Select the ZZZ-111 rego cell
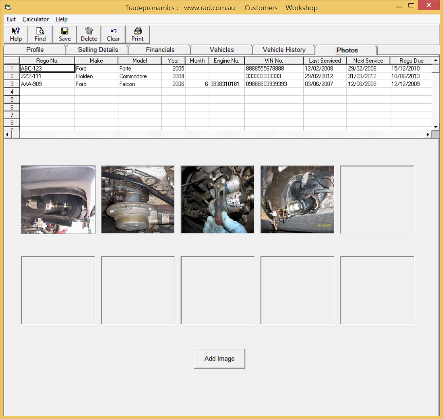 coord(47,76)
